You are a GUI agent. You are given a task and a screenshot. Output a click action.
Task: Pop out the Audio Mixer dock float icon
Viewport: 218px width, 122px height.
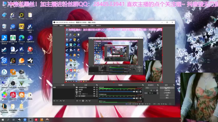(x=143, y=85)
